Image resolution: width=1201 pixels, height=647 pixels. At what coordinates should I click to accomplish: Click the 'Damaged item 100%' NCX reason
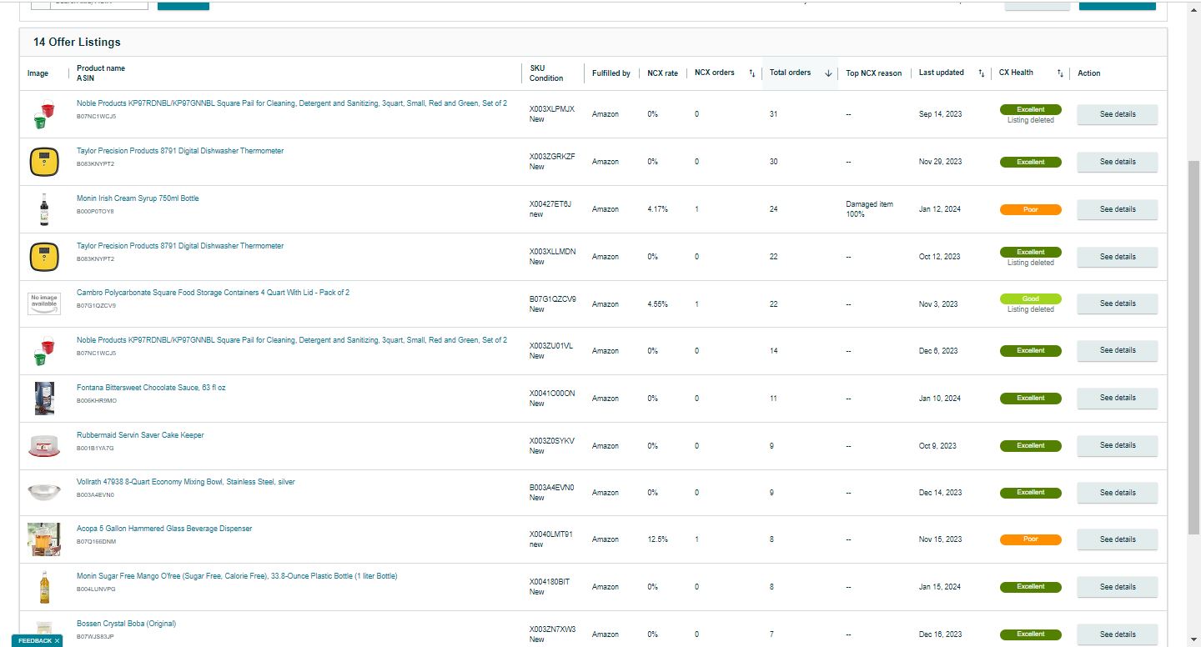[x=869, y=209]
